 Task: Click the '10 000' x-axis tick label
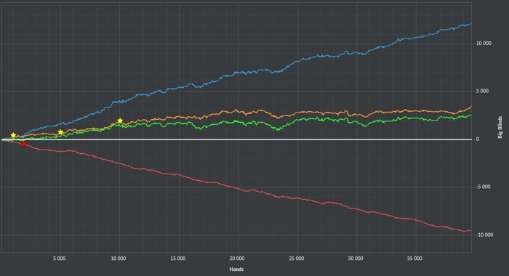(x=119, y=259)
